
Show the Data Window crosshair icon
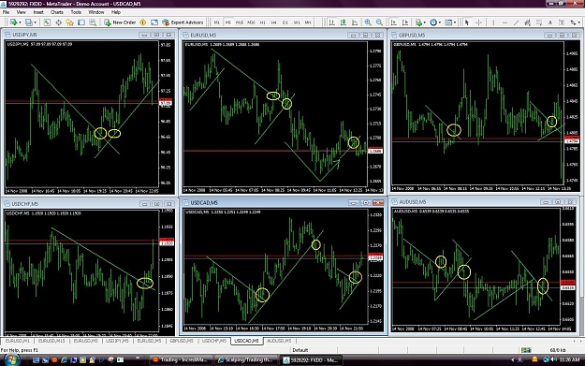coord(59,22)
